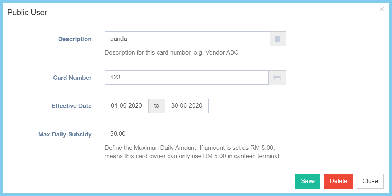Screen dimensions: 392x196
Task: Click the Max Daily Subsidy amount field
Action: pos(195,134)
